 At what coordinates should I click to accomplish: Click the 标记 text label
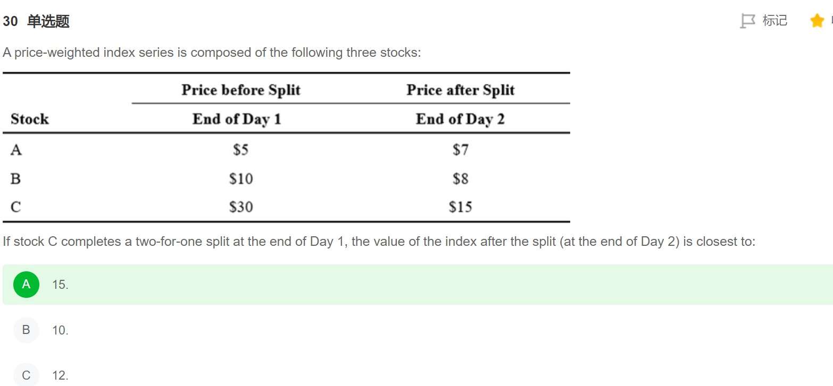click(x=774, y=21)
